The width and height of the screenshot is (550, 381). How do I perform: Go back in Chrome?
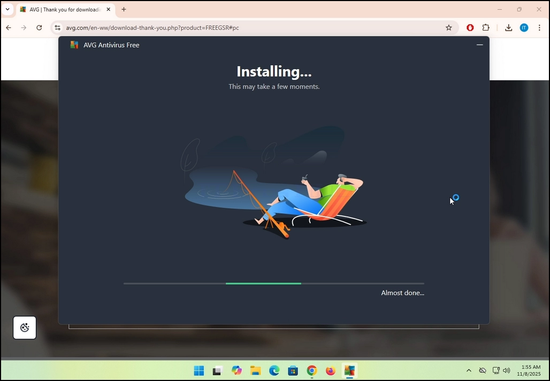9,27
